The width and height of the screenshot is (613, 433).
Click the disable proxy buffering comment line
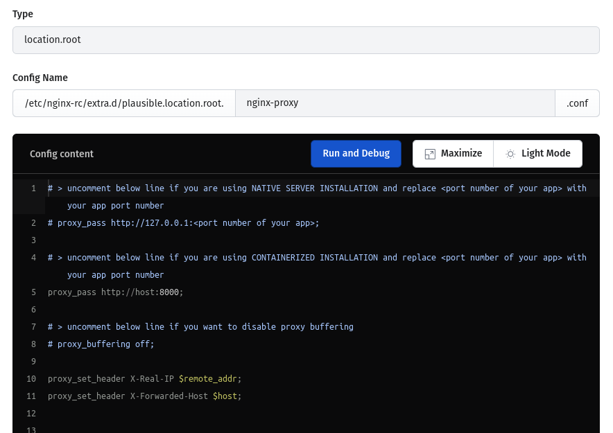click(x=200, y=327)
